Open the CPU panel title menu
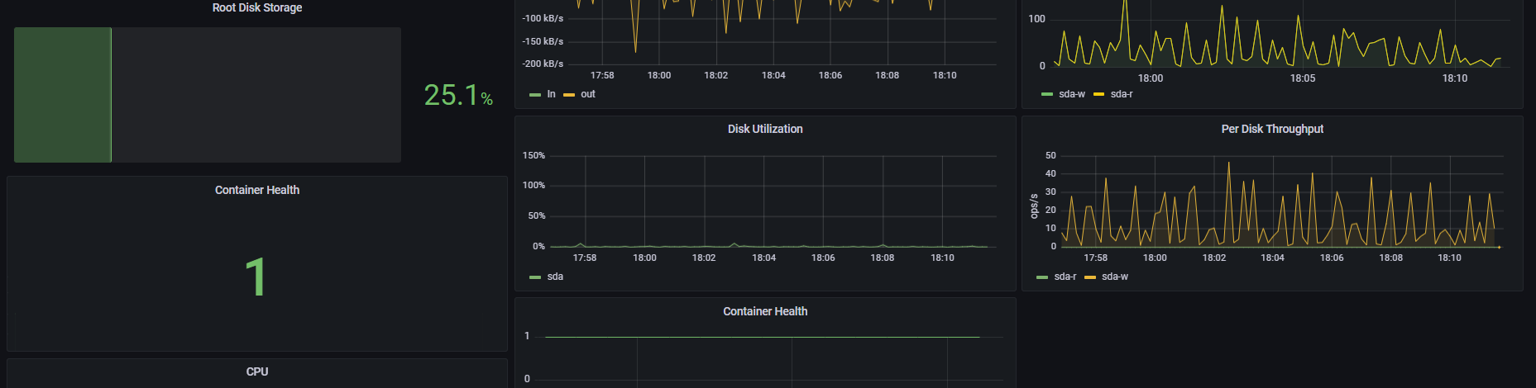The width and height of the screenshot is (1536, 388). pos(257,371)
